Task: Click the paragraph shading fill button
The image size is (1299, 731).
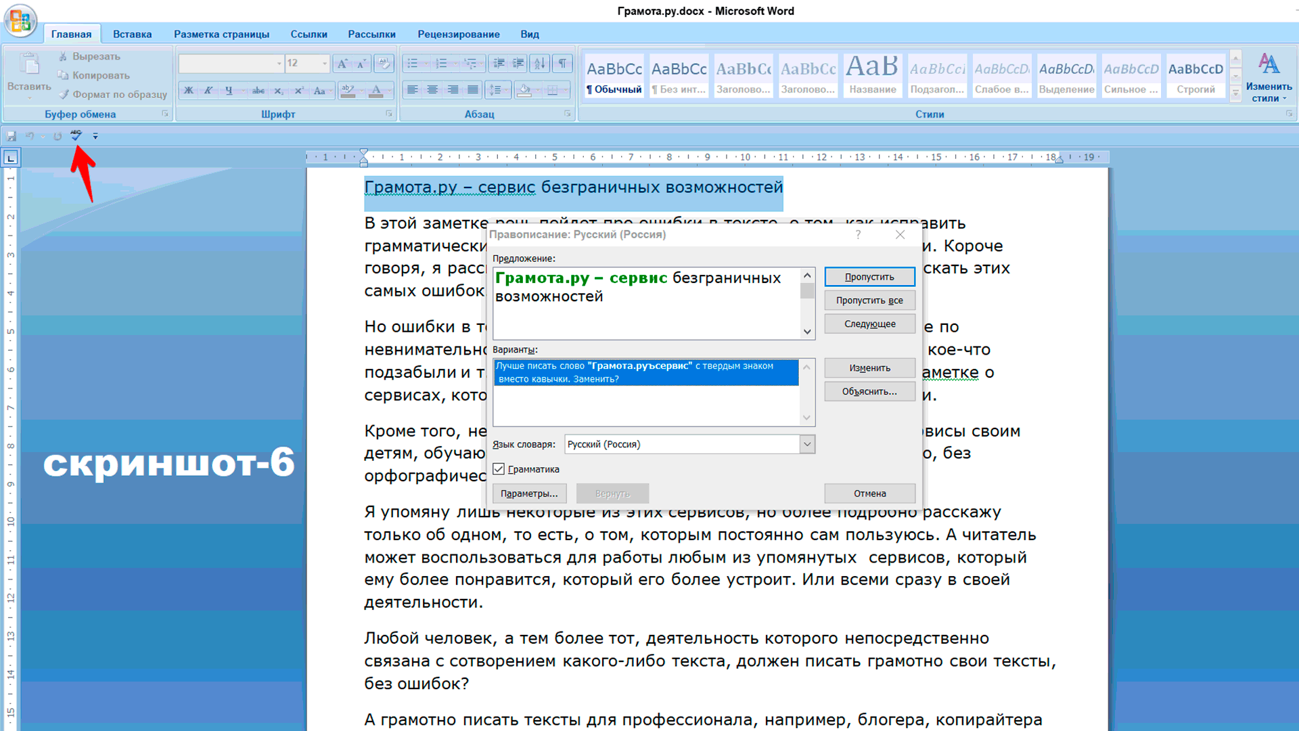Action: click(x=524, y=90)
